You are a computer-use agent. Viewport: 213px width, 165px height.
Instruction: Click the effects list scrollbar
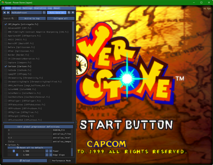73,34
